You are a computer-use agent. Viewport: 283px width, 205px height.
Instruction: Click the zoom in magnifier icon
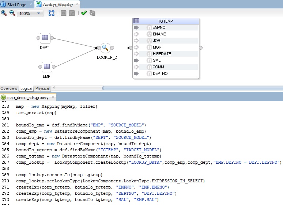point(4,13)
